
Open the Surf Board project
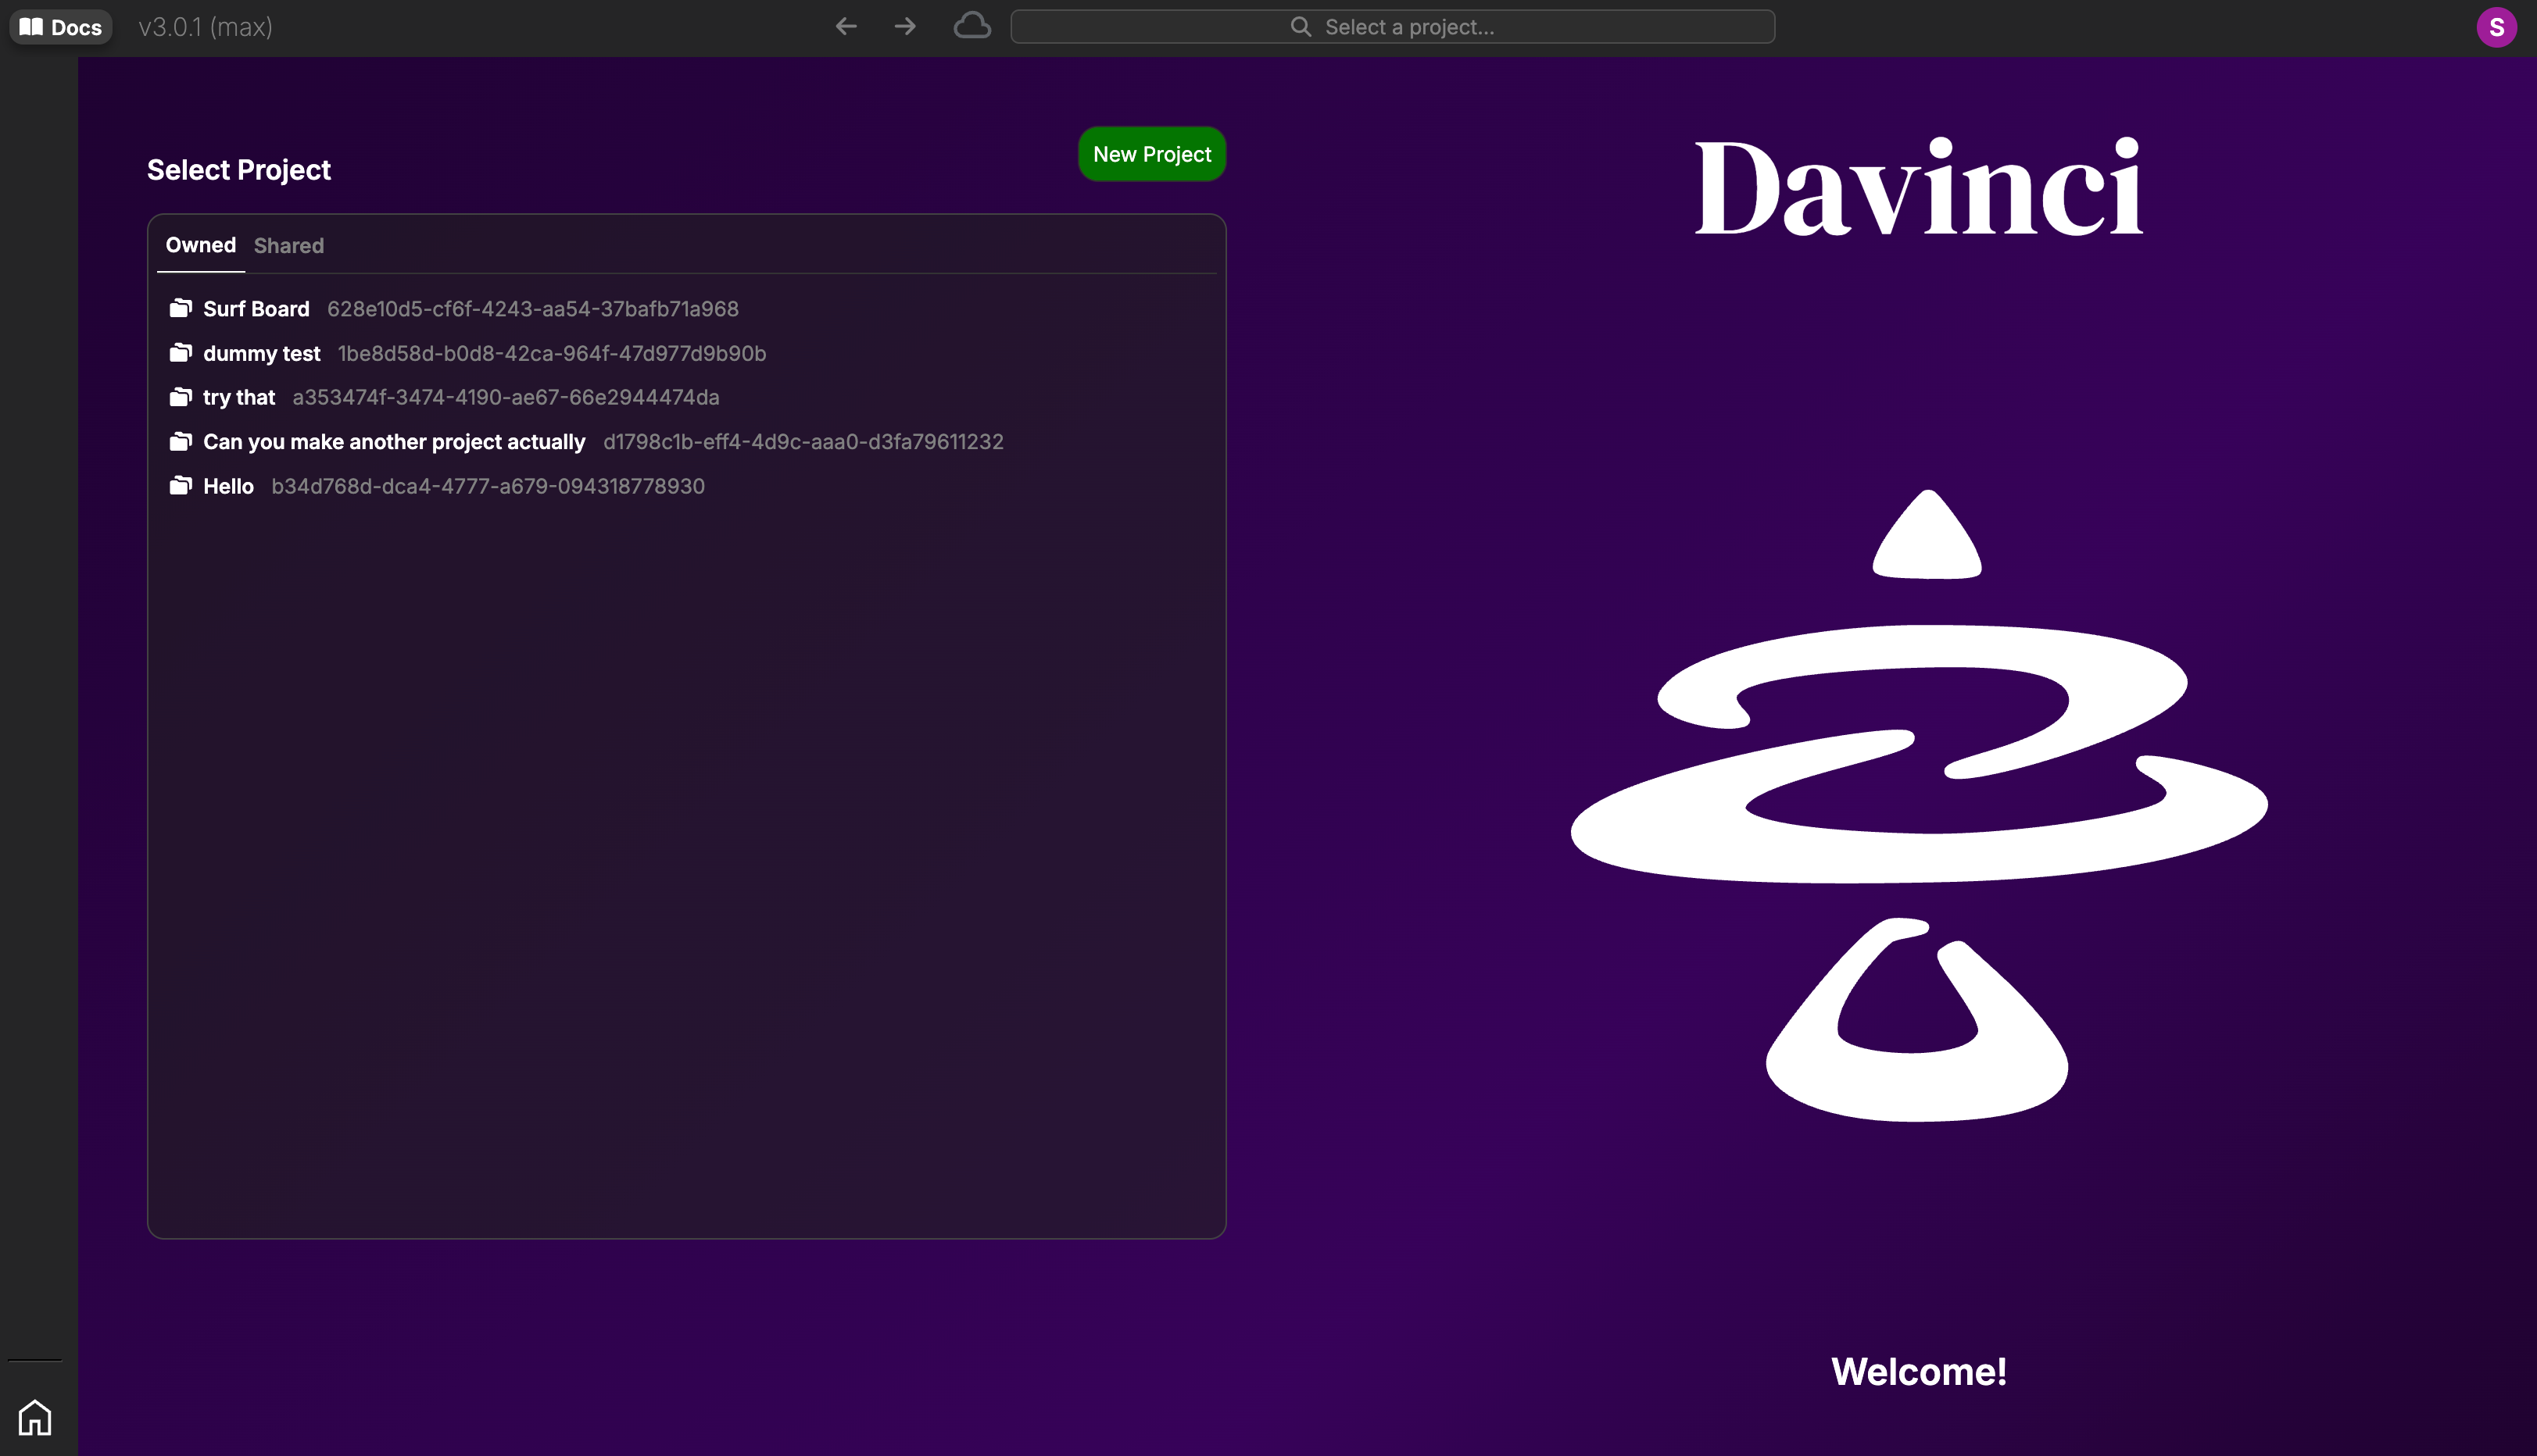256,309
